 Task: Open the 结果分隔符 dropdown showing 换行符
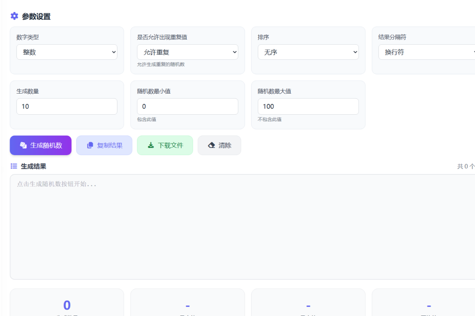tap(427, 52)
